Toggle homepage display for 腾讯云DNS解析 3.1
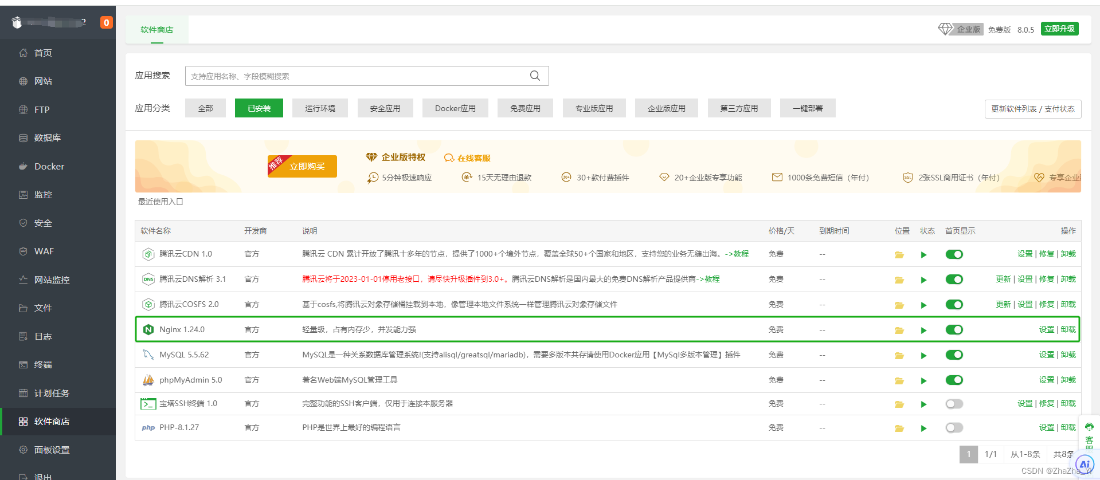This screenshot has height=480, width=1100. point(954,280)
